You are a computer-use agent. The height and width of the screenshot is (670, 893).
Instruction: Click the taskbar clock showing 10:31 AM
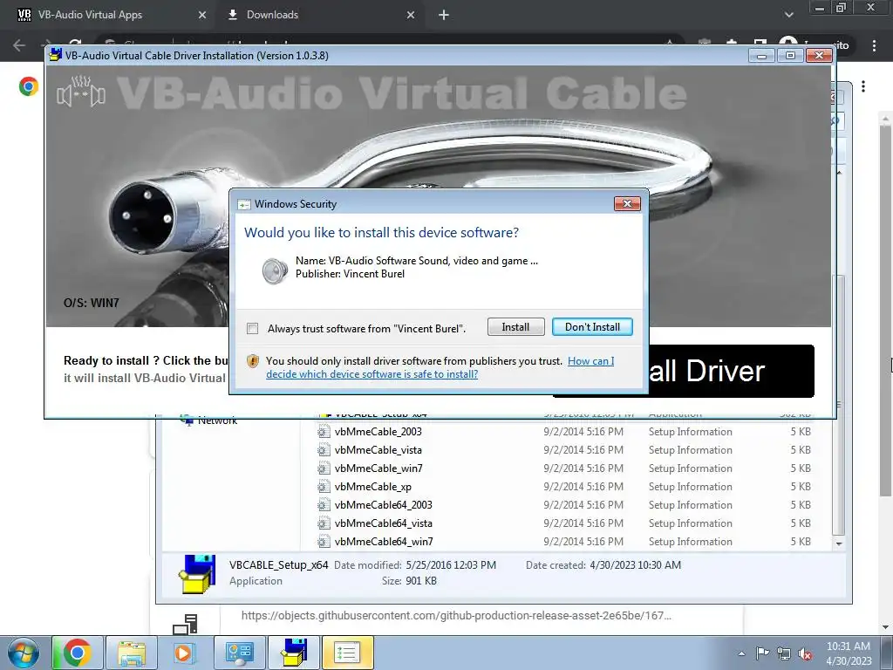[x=849, y=653]
